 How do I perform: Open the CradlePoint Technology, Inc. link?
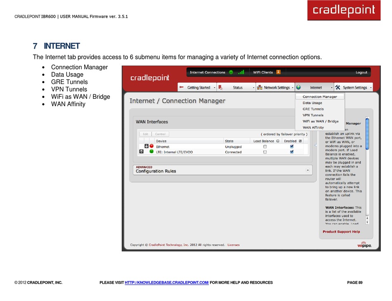click(x=169, y=245)
